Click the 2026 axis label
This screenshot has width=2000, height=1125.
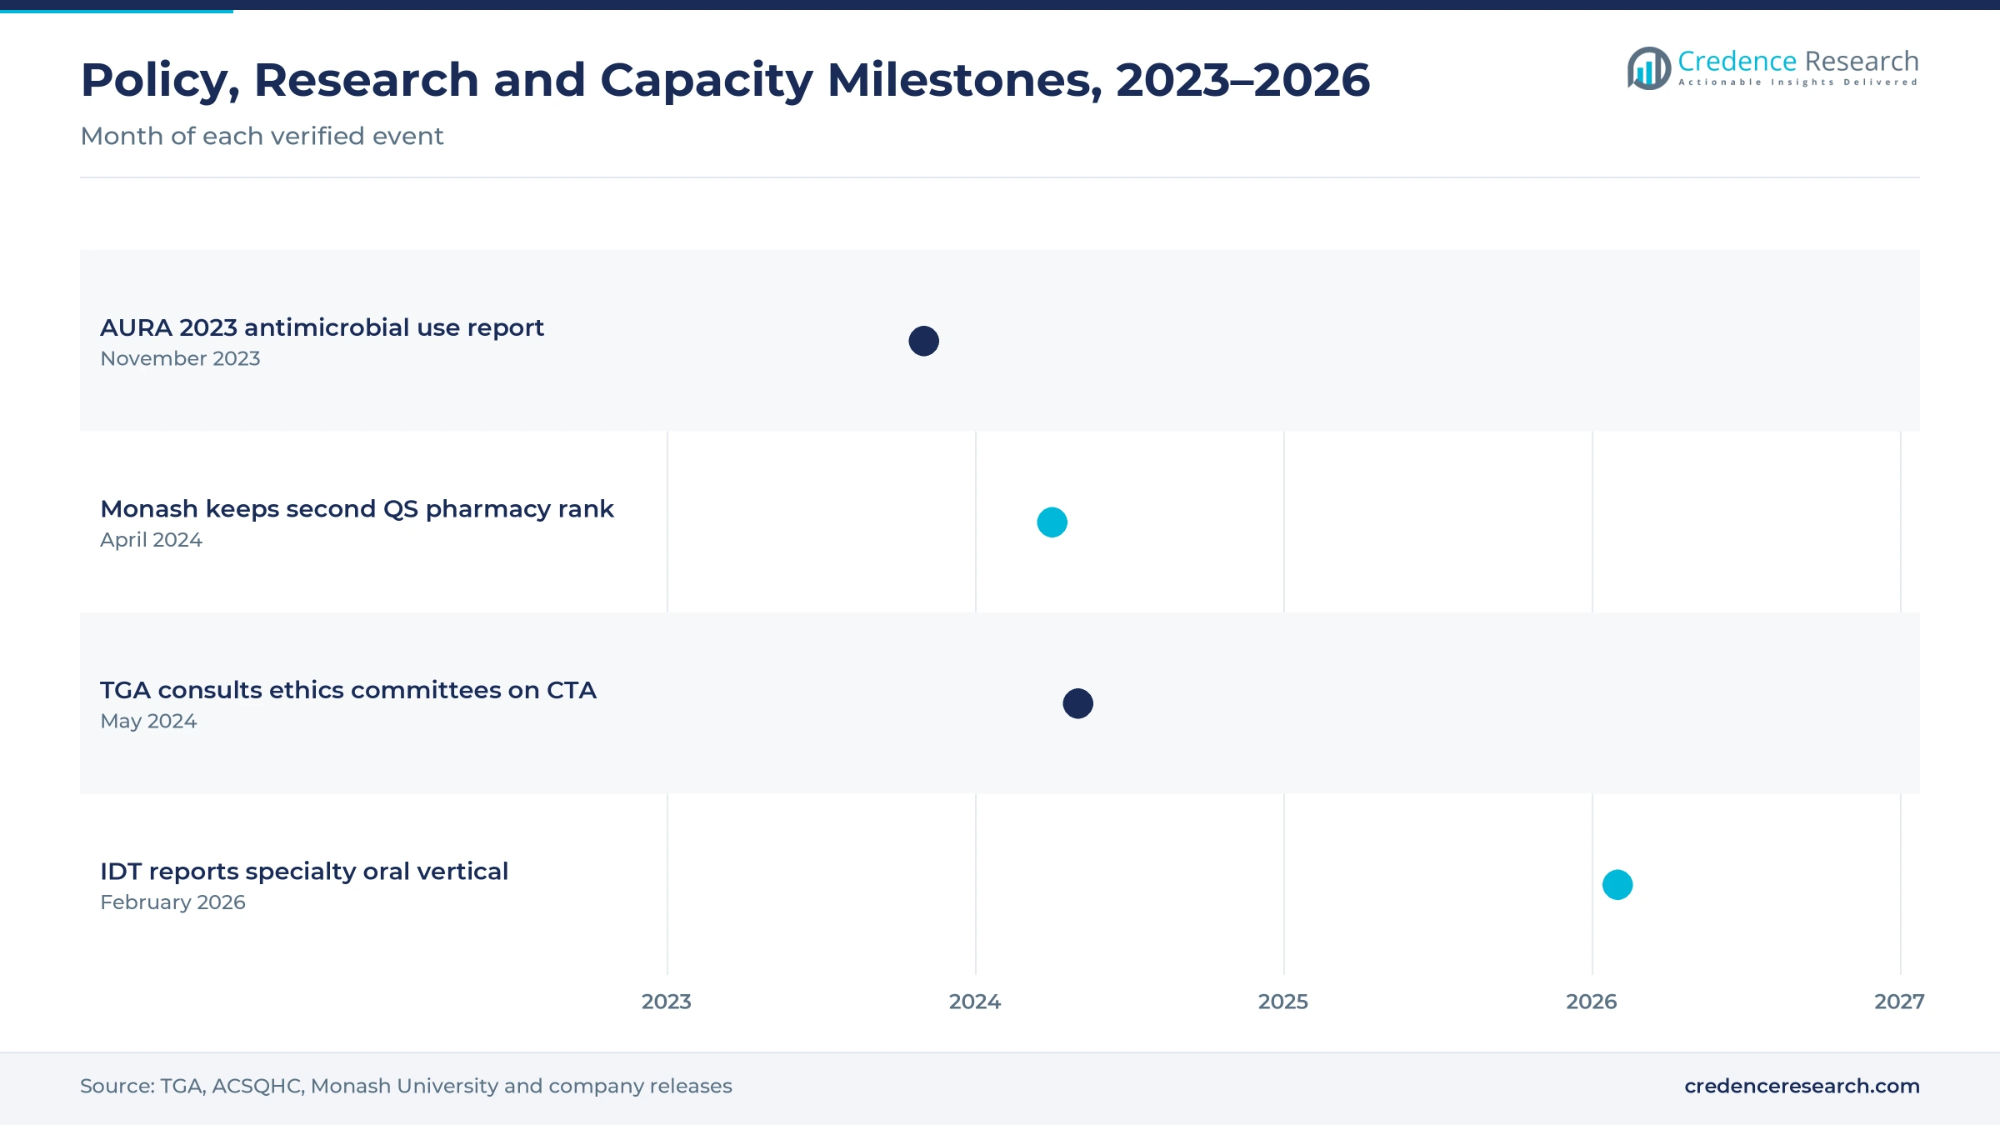click(1591, 1002)
